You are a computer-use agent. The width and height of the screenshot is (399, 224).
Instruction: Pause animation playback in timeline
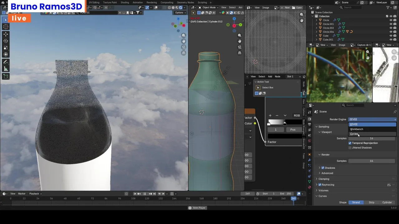click(x=145, y=194)
